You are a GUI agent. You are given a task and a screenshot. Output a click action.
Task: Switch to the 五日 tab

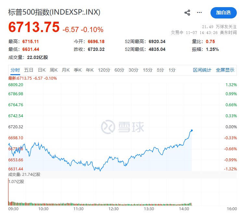point(29,70)
